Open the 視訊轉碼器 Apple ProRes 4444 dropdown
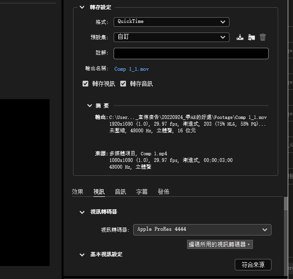The width and height of the screenshot is (293, 279). (202, 229)
